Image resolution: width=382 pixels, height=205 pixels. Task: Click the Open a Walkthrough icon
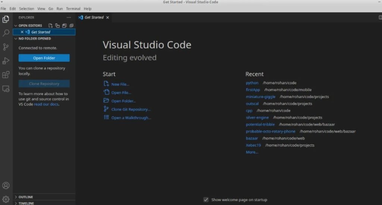(x=106, y=117)
